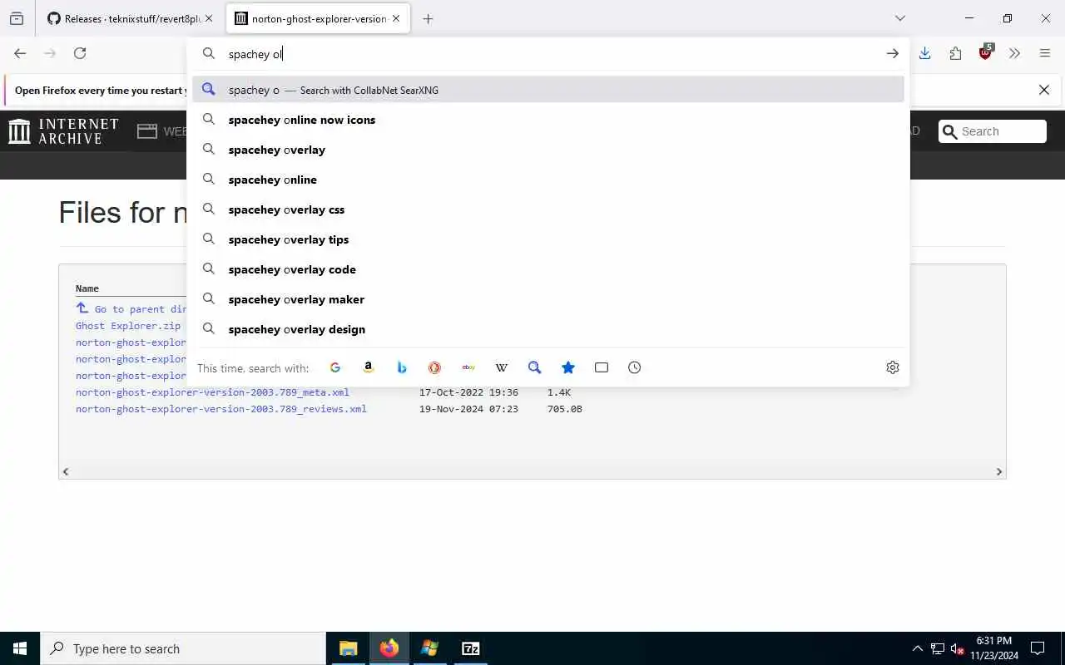Open 7-Zip taskbar icon
Screen dimensions: 1065x665
[470, 648]
